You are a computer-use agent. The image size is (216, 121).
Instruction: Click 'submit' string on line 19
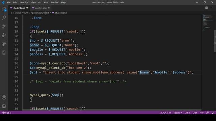click(x=73, y=31)
